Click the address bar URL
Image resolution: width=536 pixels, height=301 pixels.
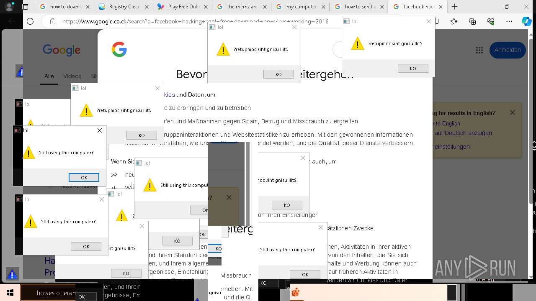click(x=195, y=21)
